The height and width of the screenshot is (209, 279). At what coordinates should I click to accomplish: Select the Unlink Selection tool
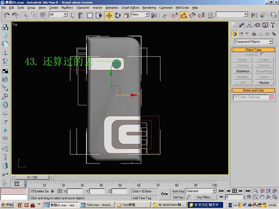coord(34,16)
